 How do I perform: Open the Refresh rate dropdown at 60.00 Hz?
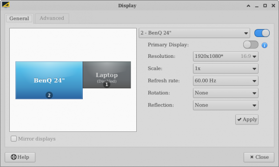click(226, 81)
